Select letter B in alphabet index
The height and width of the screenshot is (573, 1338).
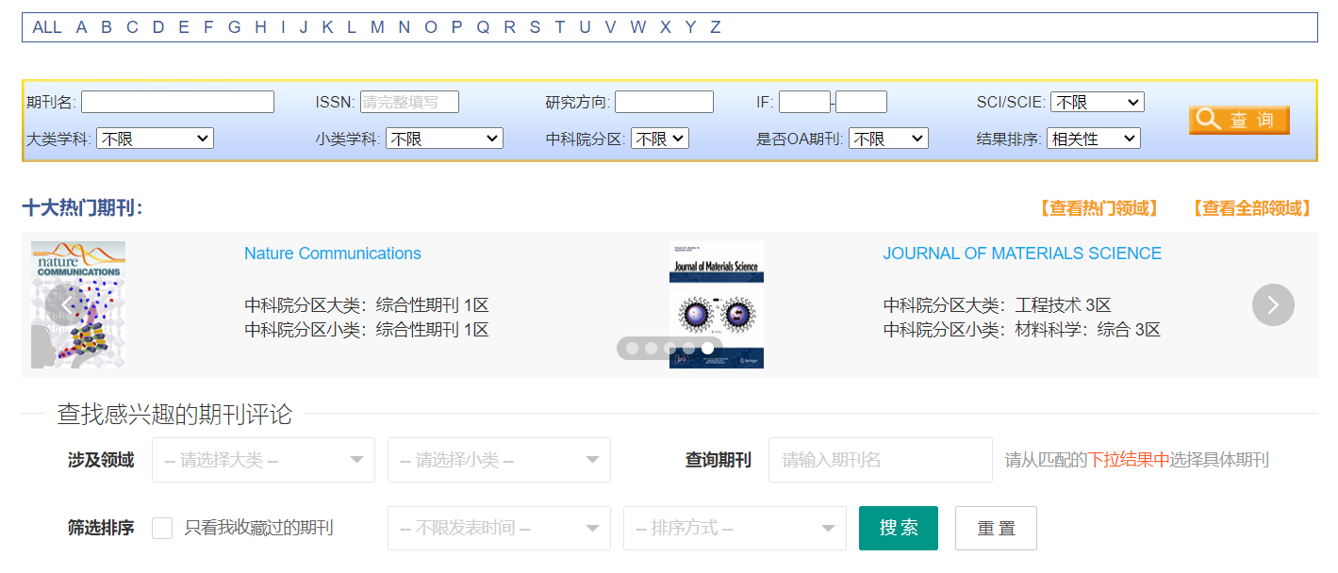tap(107, 27)
